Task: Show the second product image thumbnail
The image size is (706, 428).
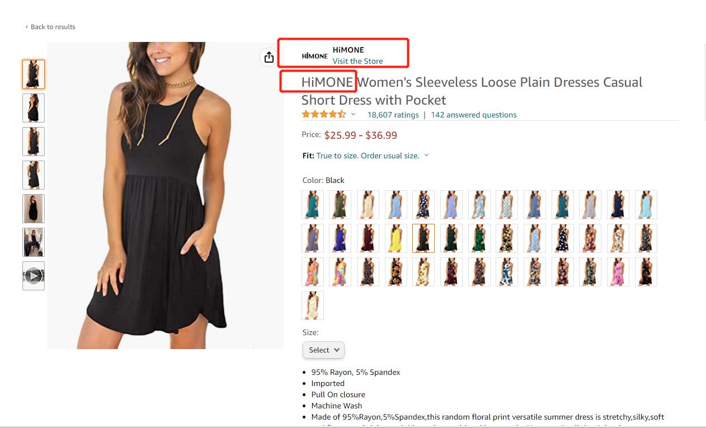Action: [x=34, y=107]
